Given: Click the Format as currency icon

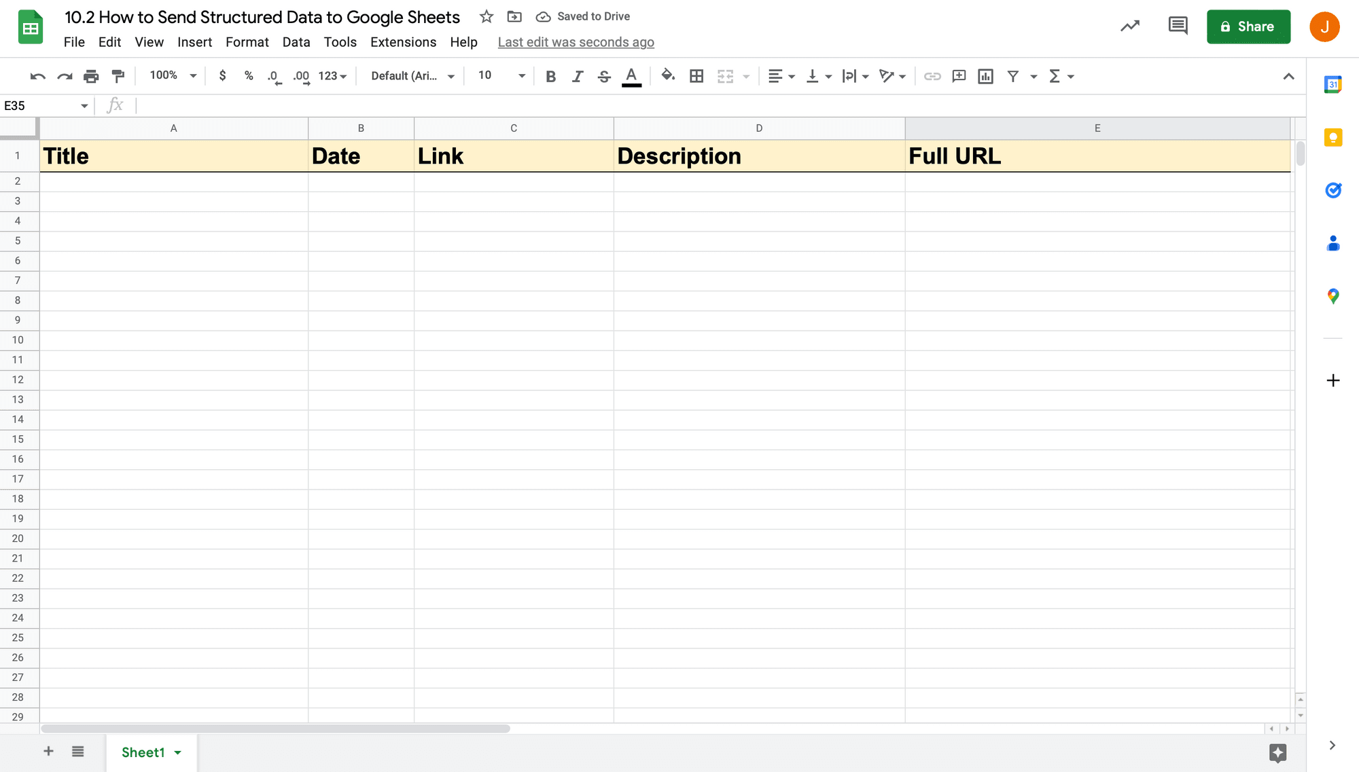Looking at the screenshot, I should tap(222, 76).
